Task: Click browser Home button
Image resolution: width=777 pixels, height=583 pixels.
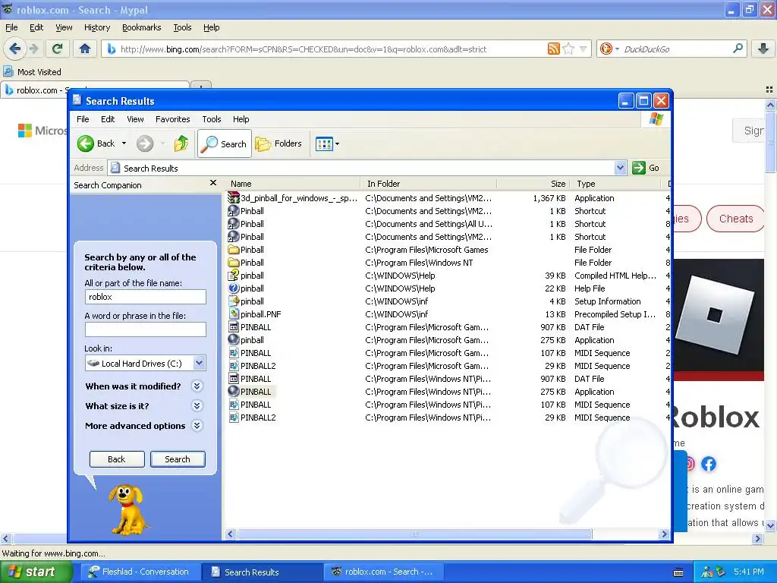Action: point(85,49)
